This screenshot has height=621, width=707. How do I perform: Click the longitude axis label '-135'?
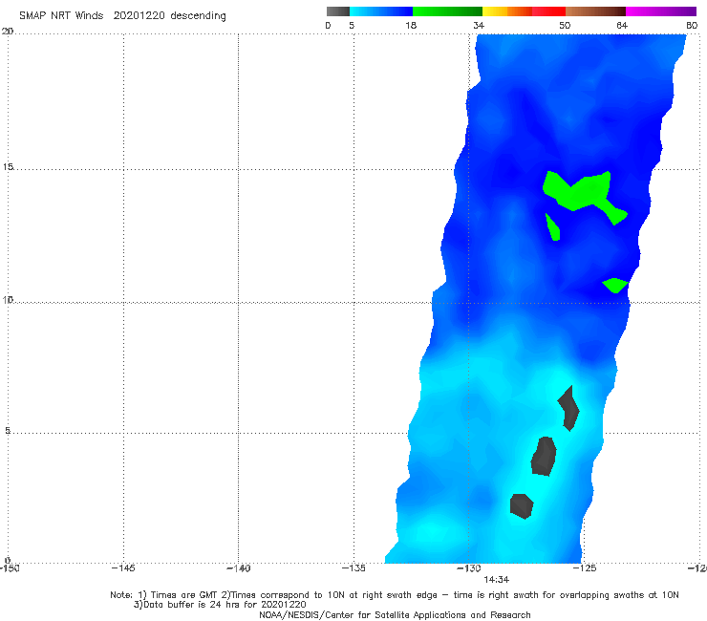coord(353,568)
